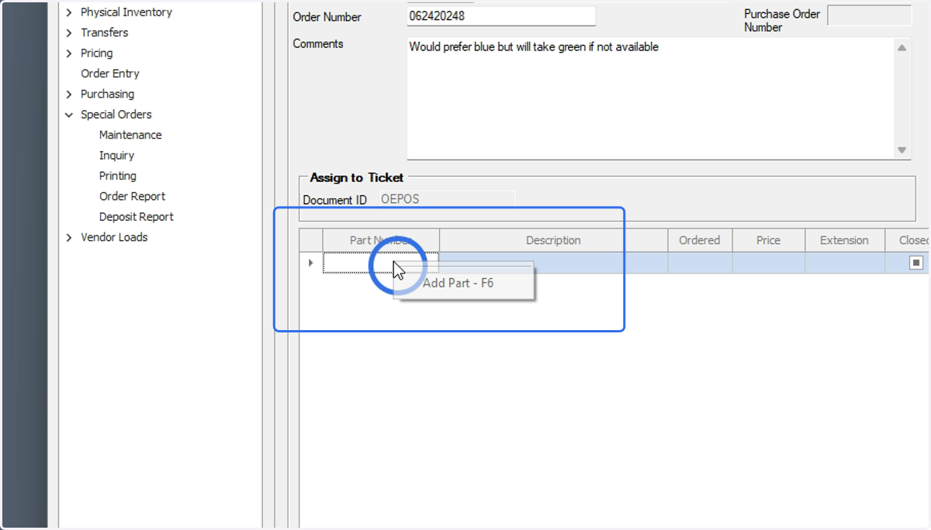The width and height of the screenshot is (931, 530).
Task: Select the first row via row indicator arrow
Action: [x=311, y=263]
